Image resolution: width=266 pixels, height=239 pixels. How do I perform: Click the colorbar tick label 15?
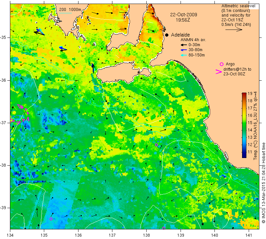click(x=250, y=122)
